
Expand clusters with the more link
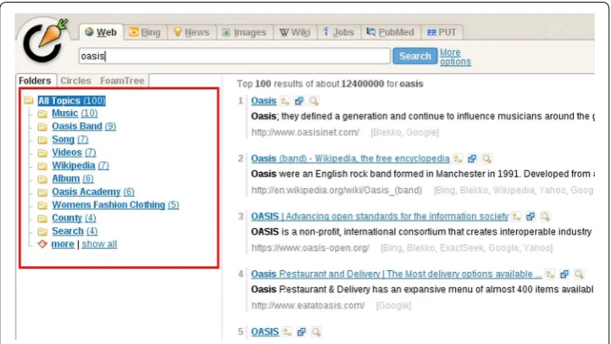point(63,244)
